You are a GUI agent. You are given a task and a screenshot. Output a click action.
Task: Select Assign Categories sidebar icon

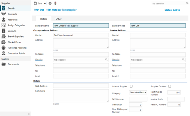click(3, 25)
